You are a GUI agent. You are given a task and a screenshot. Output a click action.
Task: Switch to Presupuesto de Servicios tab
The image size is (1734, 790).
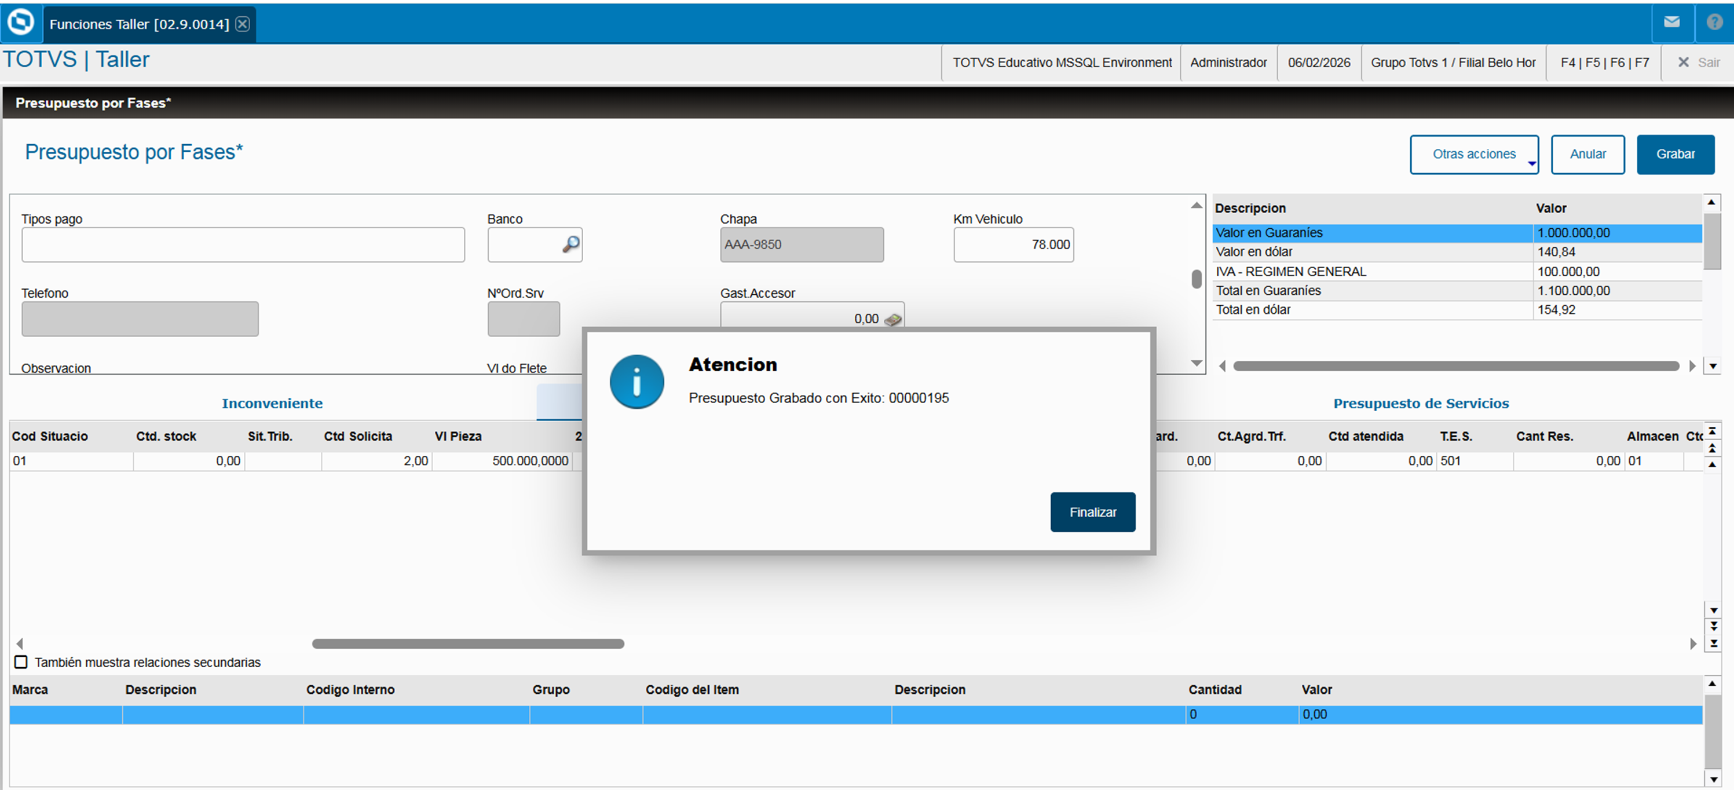tap(1420, 403)
